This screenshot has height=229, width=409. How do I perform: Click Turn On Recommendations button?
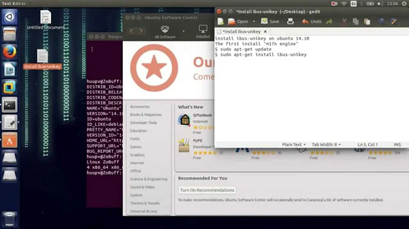(207, 190)
